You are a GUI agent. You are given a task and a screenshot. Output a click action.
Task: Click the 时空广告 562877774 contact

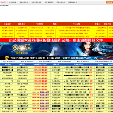click(9, 62)
